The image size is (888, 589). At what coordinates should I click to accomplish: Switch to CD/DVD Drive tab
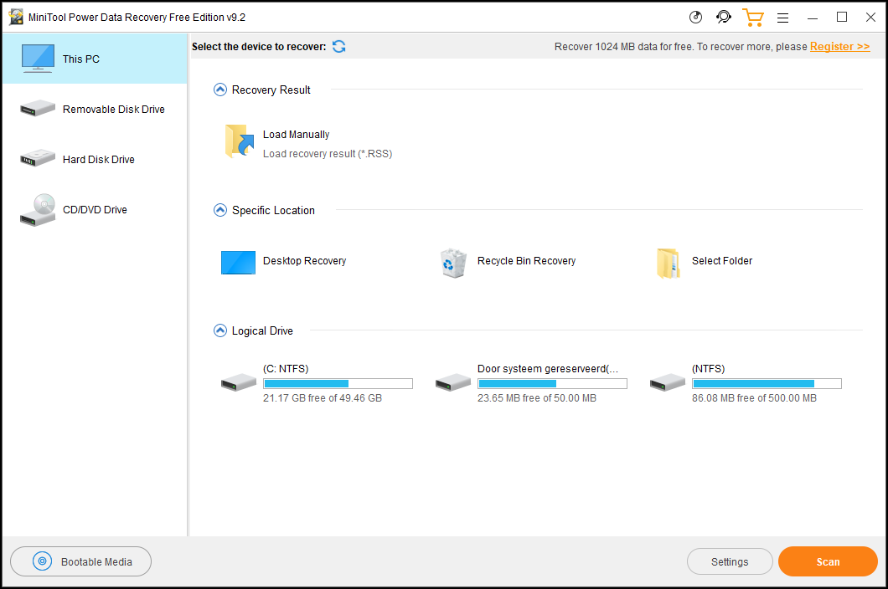[95, 209]
